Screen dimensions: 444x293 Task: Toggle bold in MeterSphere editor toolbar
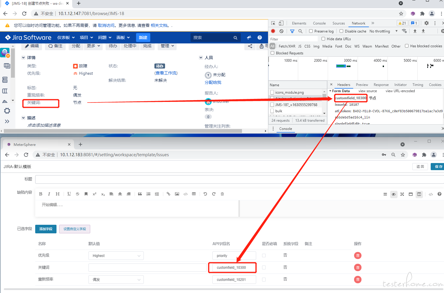[41, 194]
